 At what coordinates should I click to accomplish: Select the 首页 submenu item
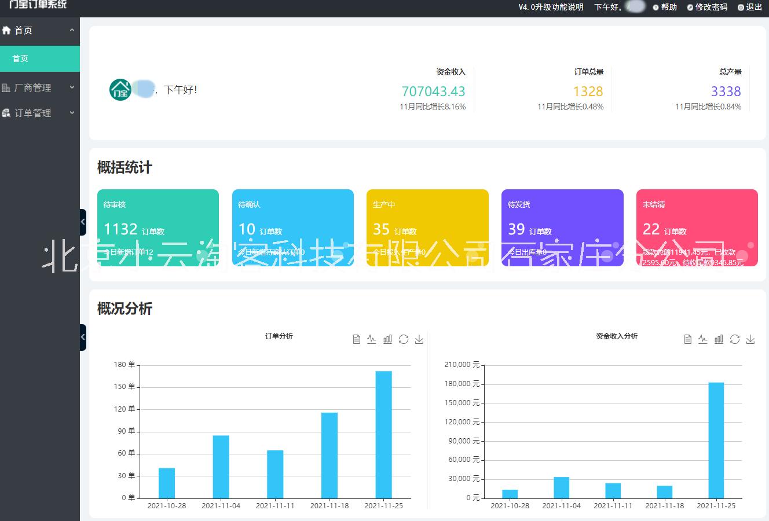[x=40, y=58]
